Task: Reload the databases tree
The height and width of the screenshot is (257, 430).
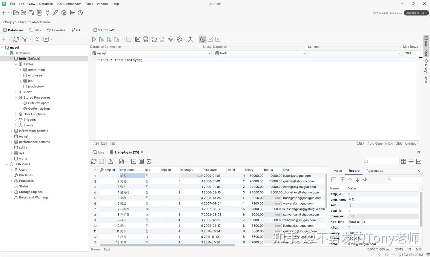Action: click(16, 39)
